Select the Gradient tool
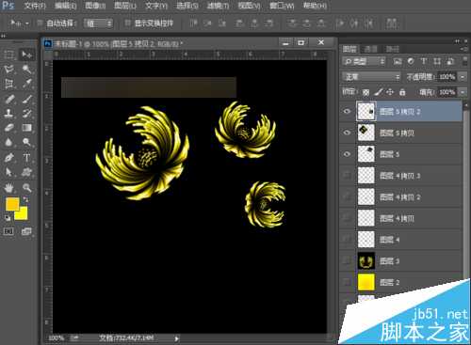The image size is (471, 345). (x=26, y=128)
